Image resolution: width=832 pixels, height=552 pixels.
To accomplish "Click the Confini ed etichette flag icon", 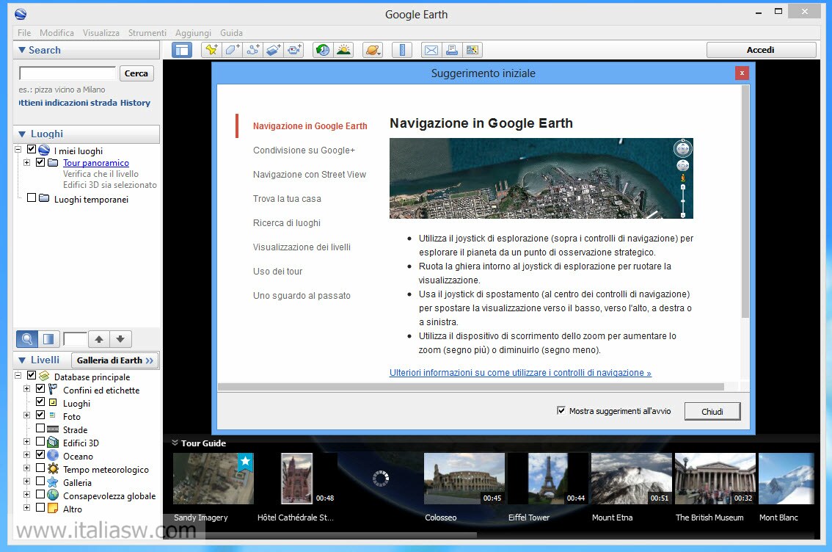I will click(53, 389).
